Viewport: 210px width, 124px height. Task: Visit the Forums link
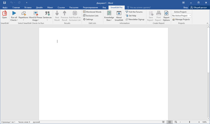(x=134, y=12)
